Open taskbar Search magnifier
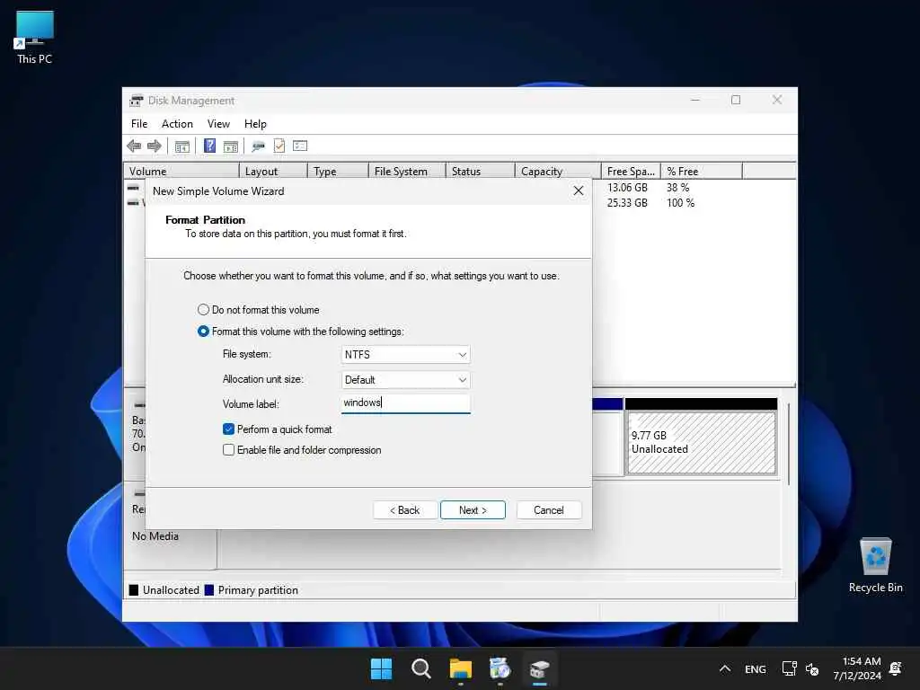 pyautogui.click(x=421, y=668)
